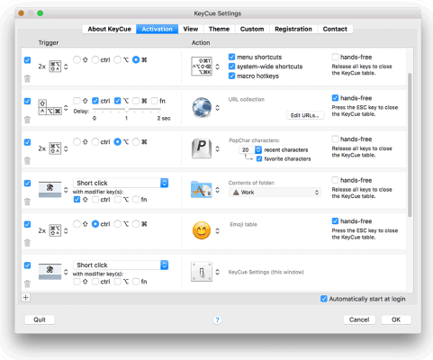This screenshot has height=360, width=433.
Task: Disable the first trigger row's enable checkbox
Action: pos(27,60)
